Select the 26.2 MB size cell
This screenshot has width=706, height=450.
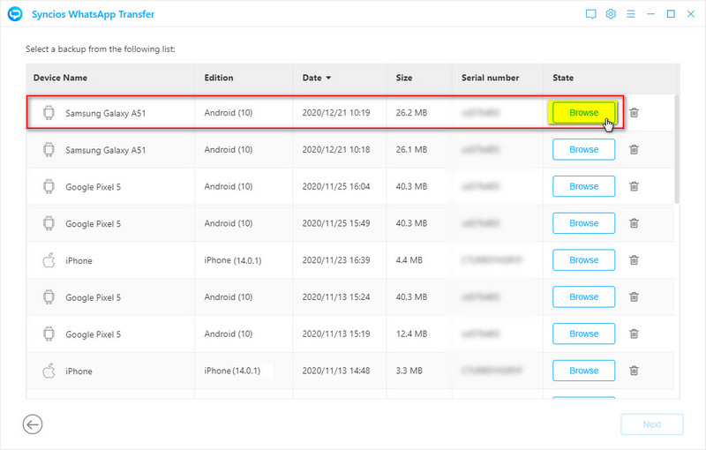(411, 113)
